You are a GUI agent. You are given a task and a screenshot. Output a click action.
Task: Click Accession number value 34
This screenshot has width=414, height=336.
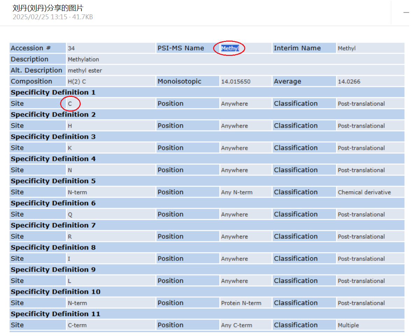71,48
